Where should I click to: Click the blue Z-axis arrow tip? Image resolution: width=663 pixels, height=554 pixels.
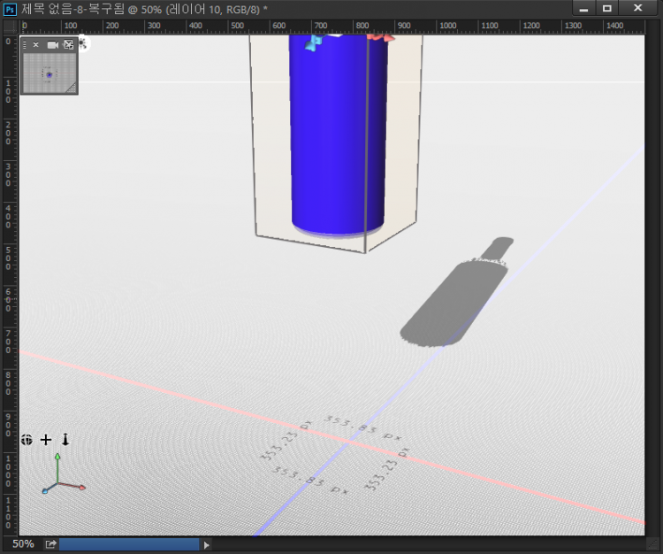pyautogui.click(x=43, y=490)
